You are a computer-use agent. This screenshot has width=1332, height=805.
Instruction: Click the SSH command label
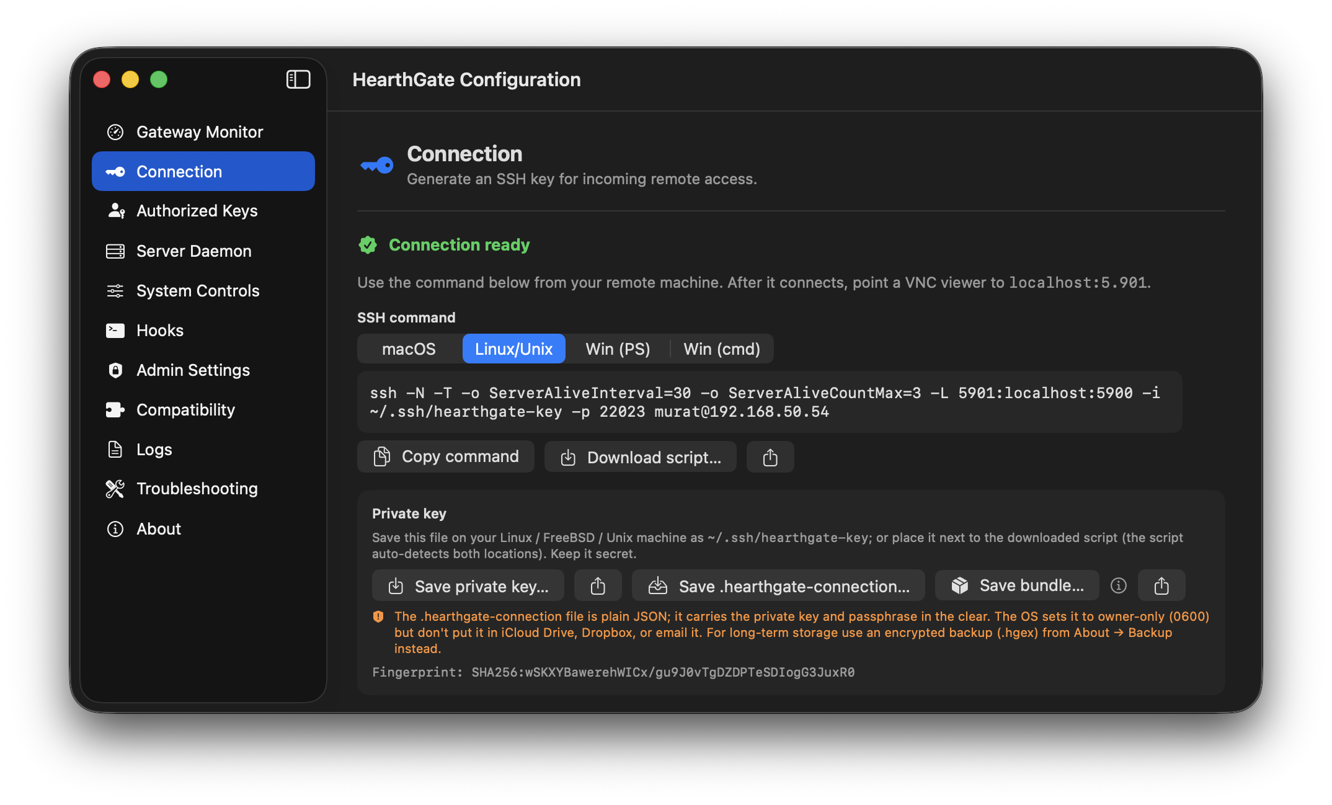(406, 318)
